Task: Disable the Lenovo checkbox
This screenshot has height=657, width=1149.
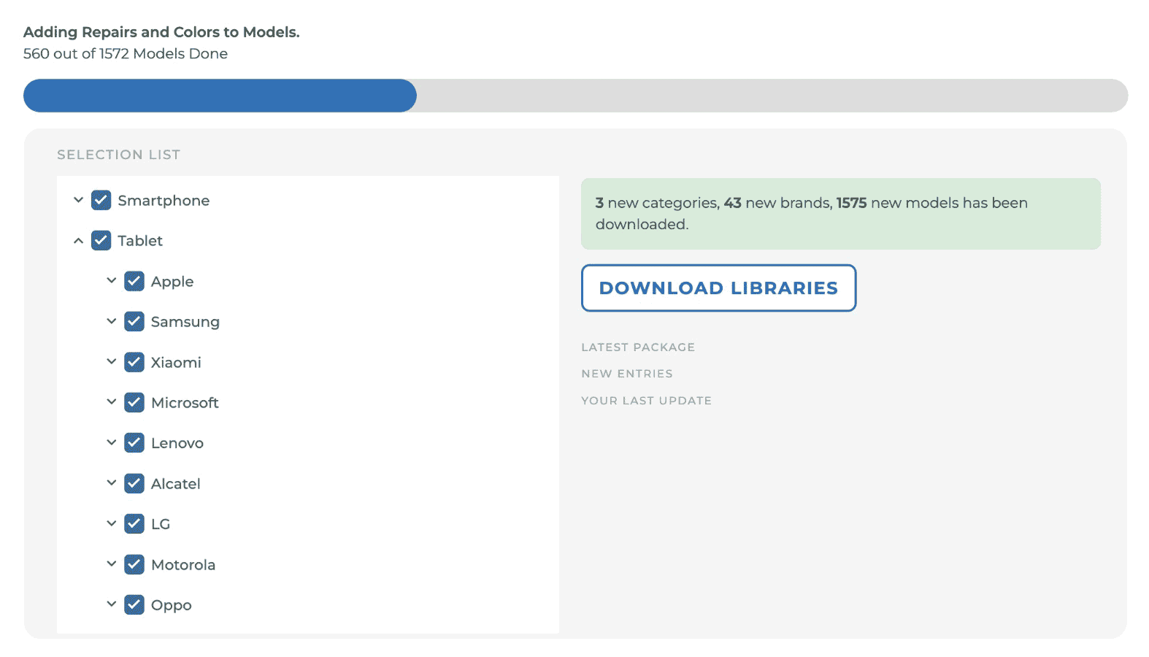Action: click(x=134, y=442)
